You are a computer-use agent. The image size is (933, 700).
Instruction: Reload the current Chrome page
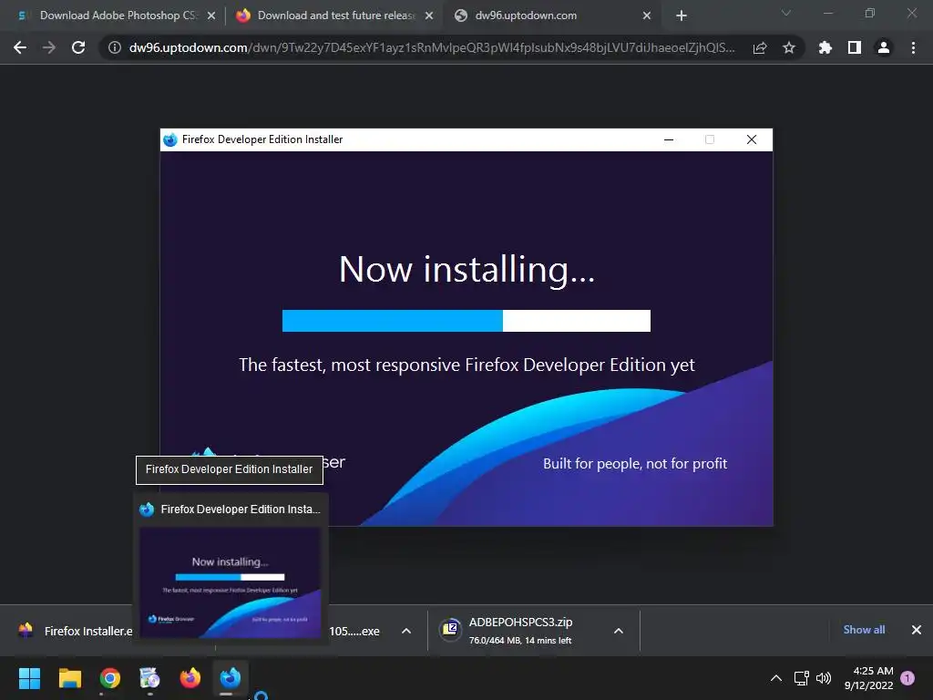pos(78,47)
